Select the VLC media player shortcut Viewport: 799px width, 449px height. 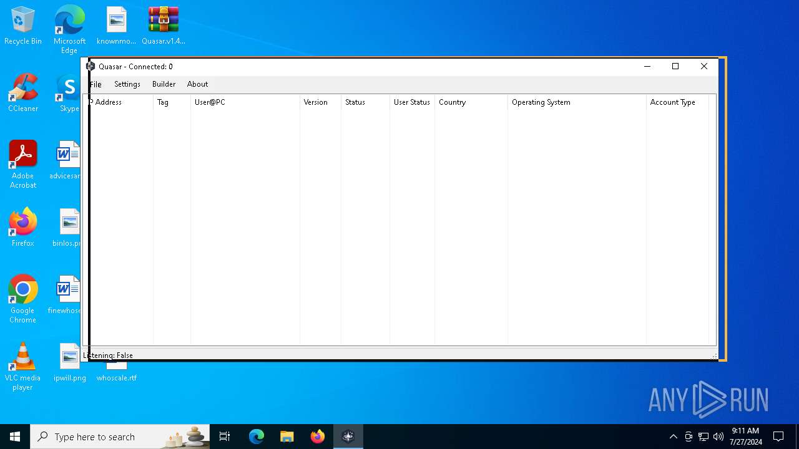pos(23,367)
